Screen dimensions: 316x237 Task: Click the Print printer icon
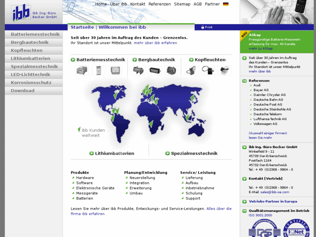coord(203,27)
